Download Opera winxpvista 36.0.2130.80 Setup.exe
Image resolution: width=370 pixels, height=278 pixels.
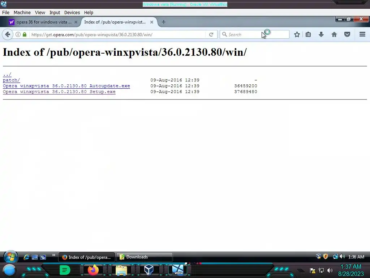click(x=59, y=92)
